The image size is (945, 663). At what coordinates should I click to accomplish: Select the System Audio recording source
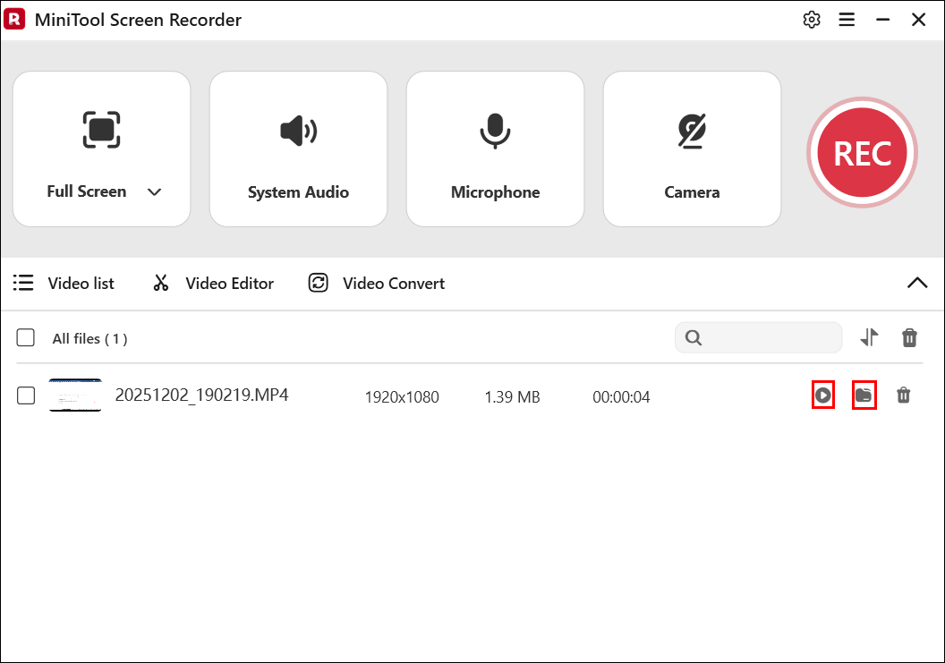(298, 149)
